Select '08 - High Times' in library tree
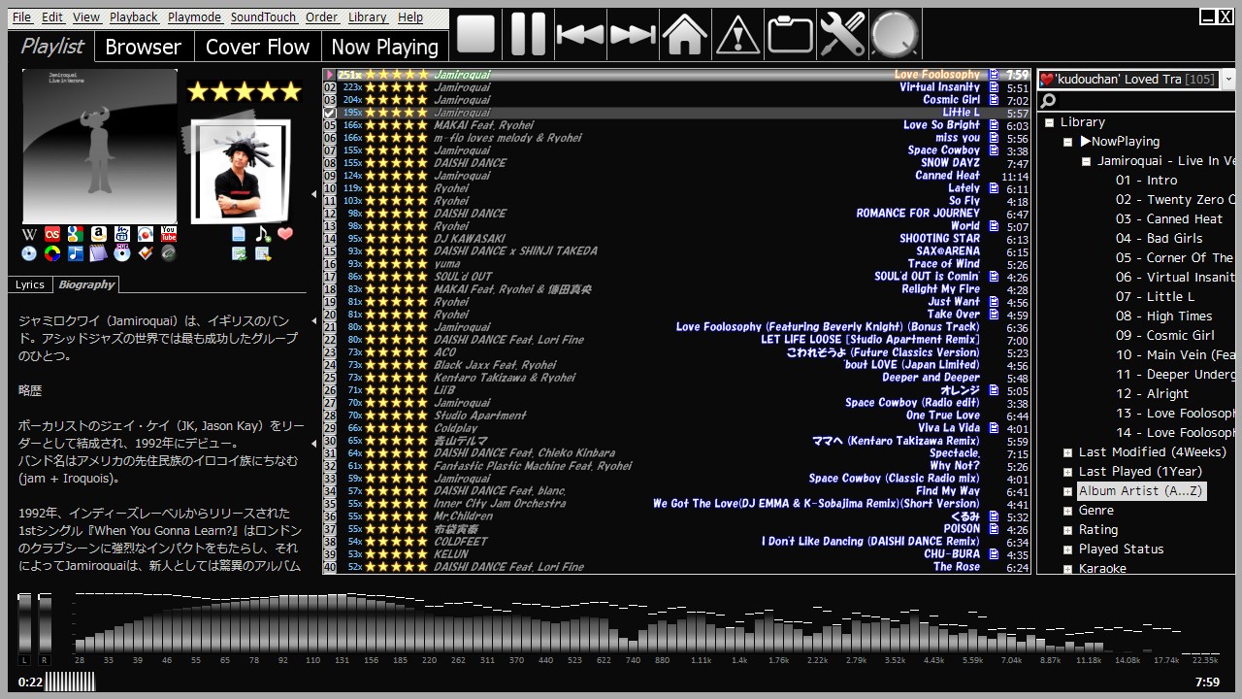 [x=1163, y=316]
